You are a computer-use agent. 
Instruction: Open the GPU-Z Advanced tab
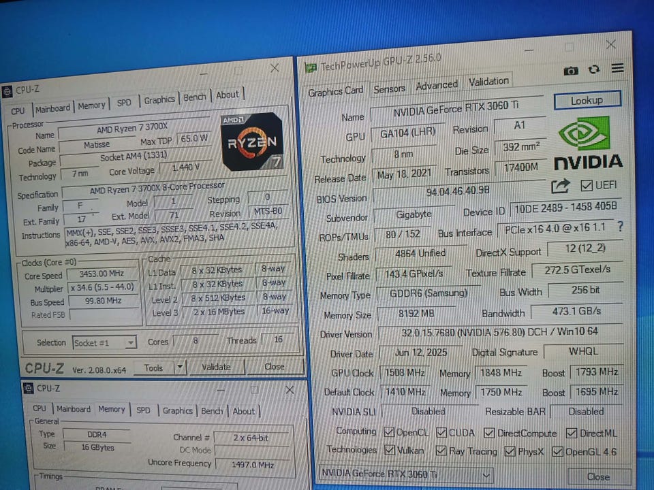437,86
